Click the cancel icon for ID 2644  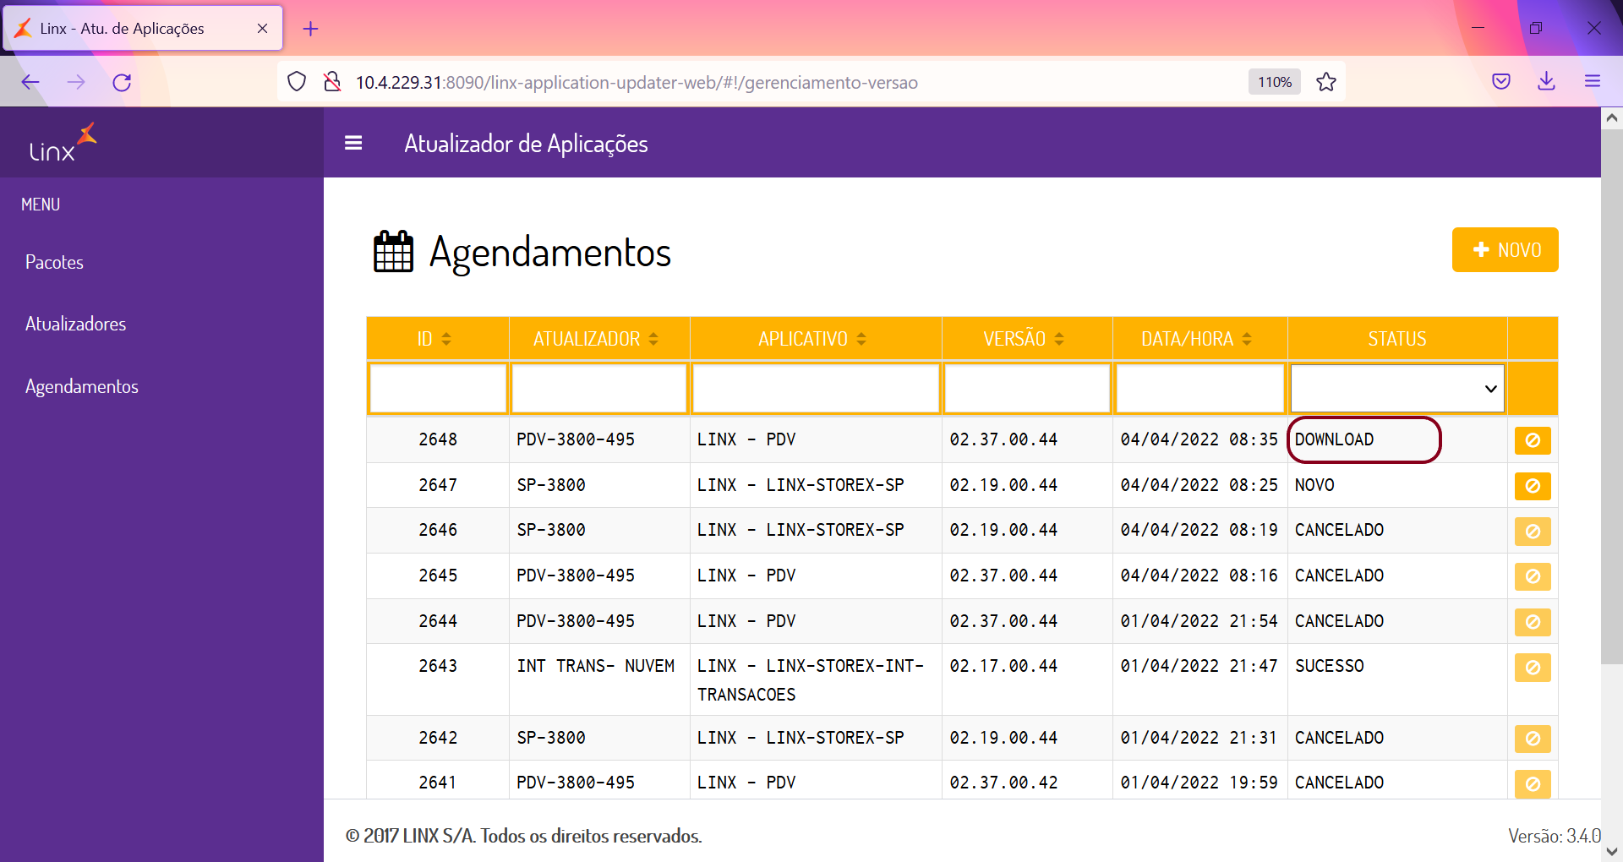pos(1532,622)
